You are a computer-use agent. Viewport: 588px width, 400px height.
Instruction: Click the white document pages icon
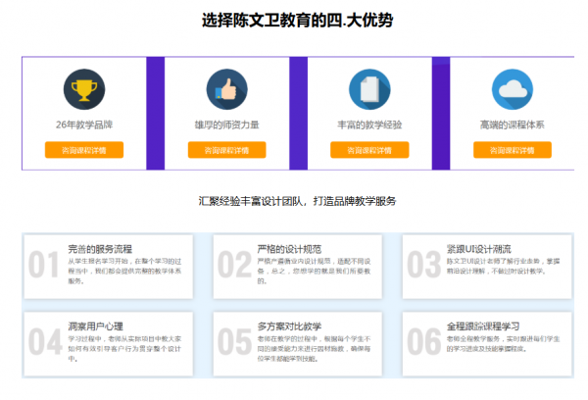pyautogui.click(x=368, y=89)
